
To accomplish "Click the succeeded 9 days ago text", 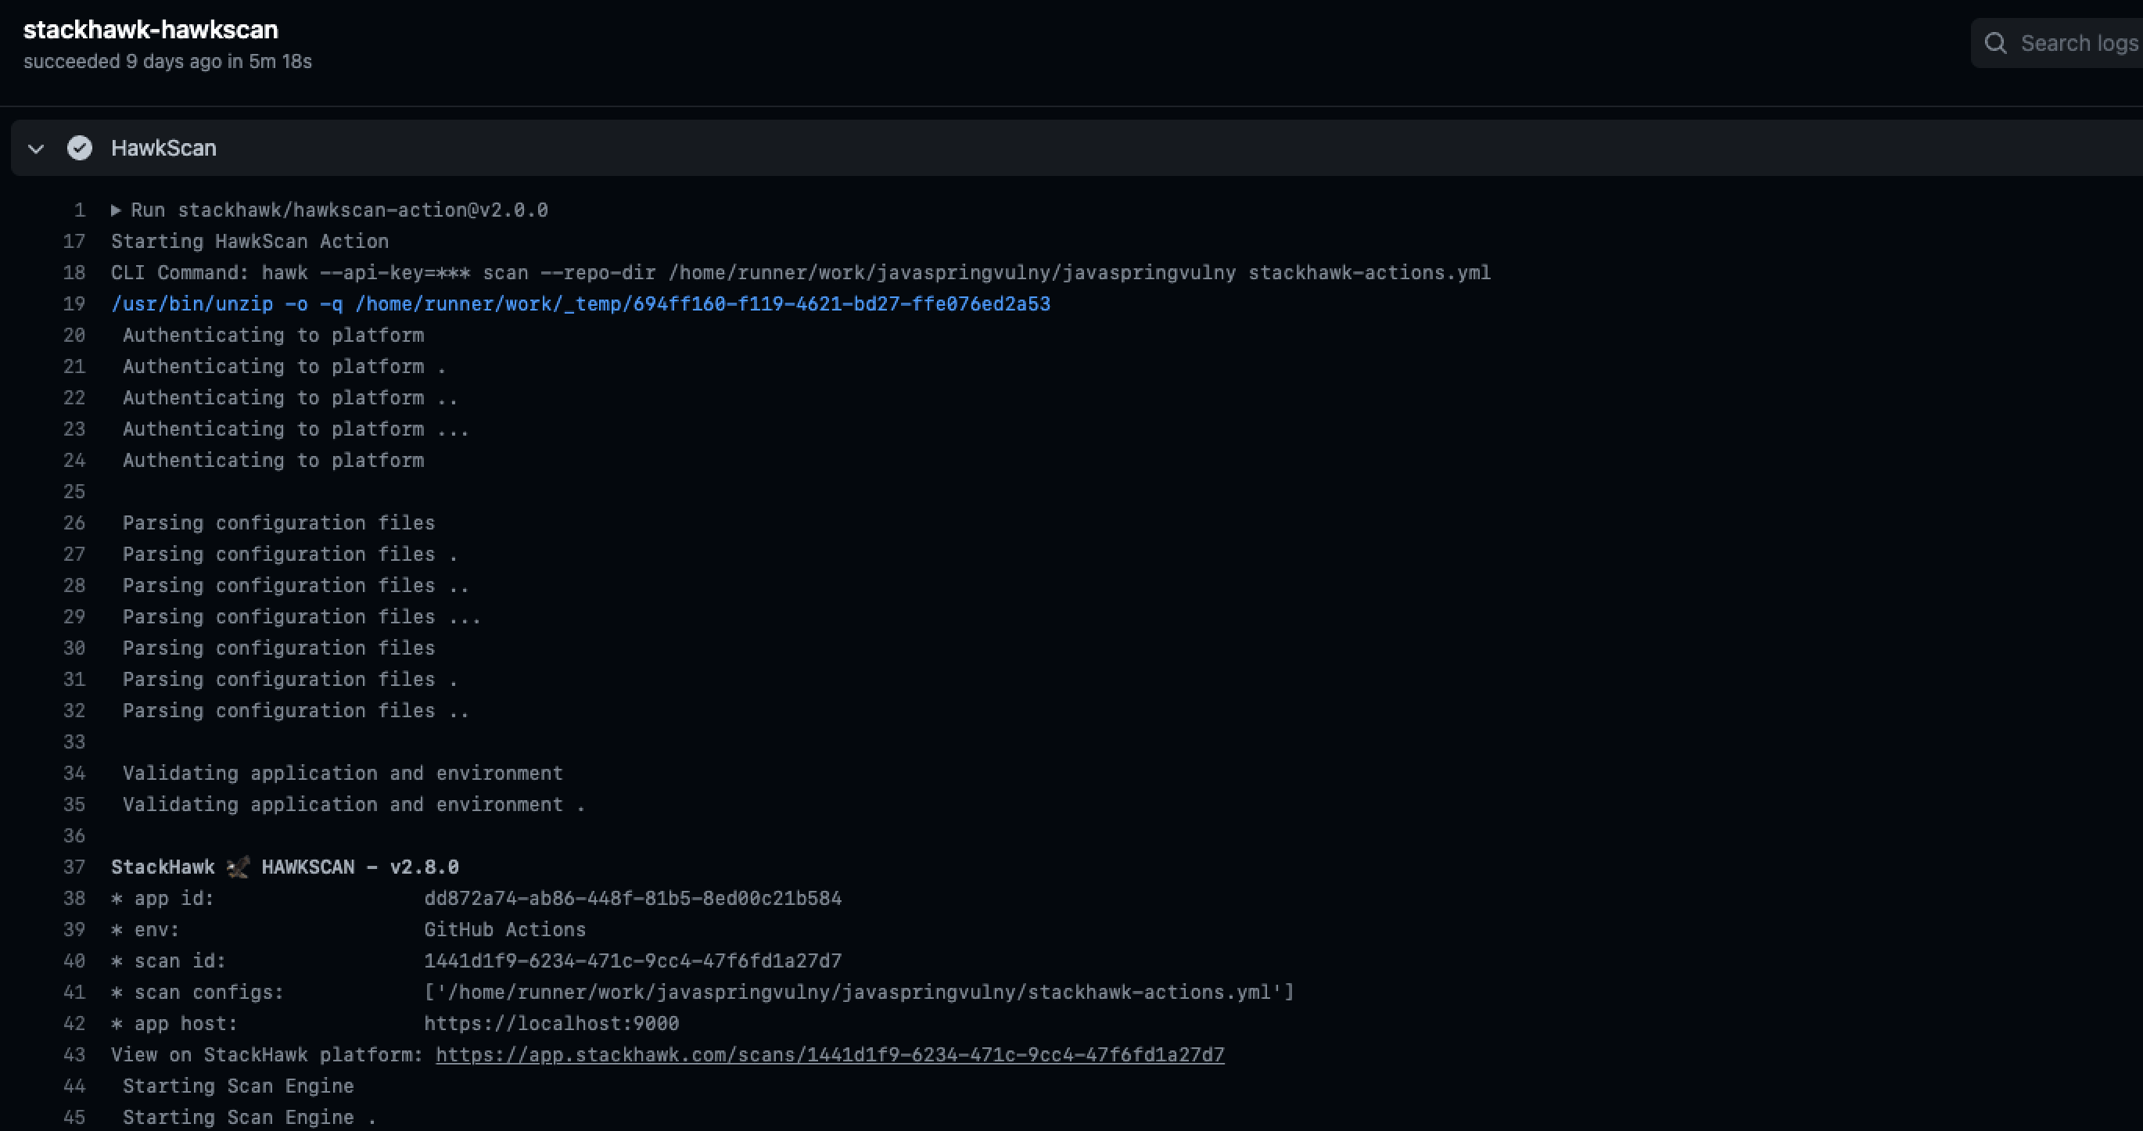I will (167, 61).
